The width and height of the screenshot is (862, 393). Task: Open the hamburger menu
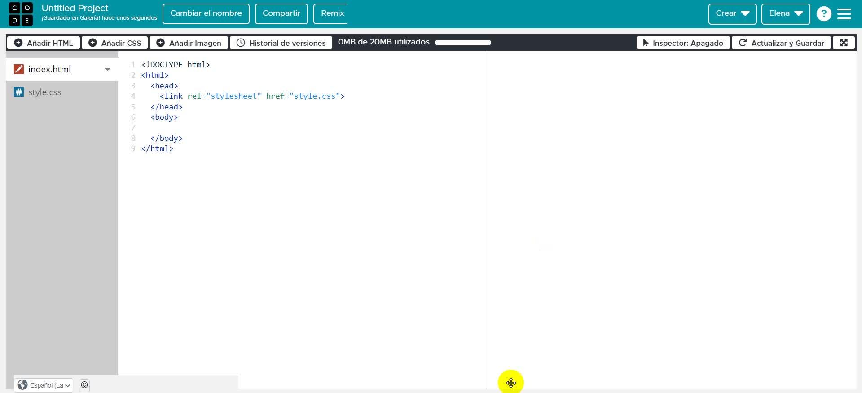pyautogui.click(x=844, y=14)
